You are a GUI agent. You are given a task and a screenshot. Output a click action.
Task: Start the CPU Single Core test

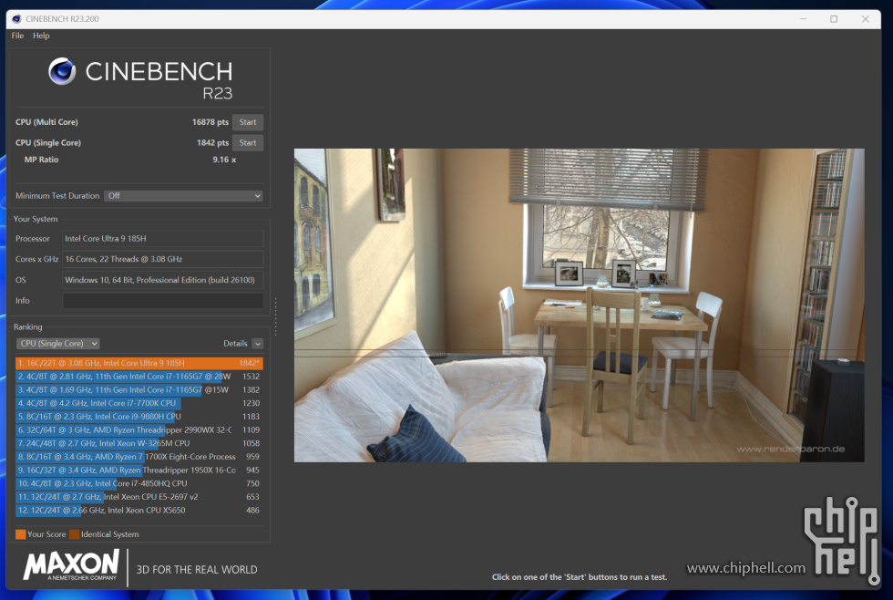coord(248,142)
